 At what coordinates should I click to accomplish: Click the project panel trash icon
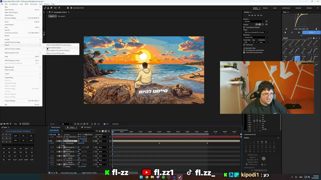pos(20,124)
